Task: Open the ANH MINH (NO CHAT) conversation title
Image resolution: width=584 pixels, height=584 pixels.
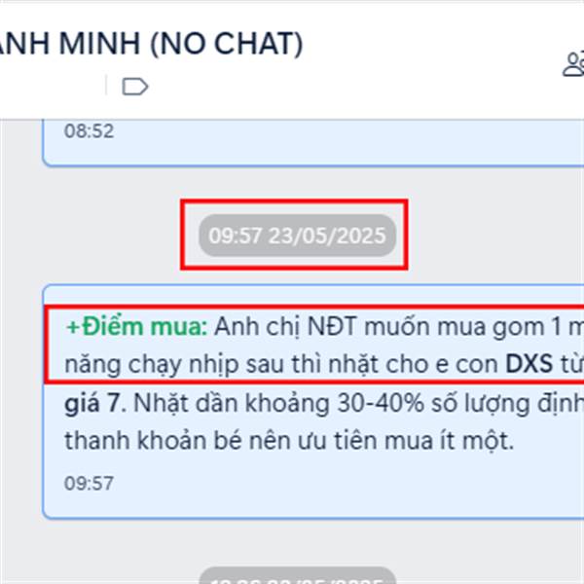Action: click(151, 45)
